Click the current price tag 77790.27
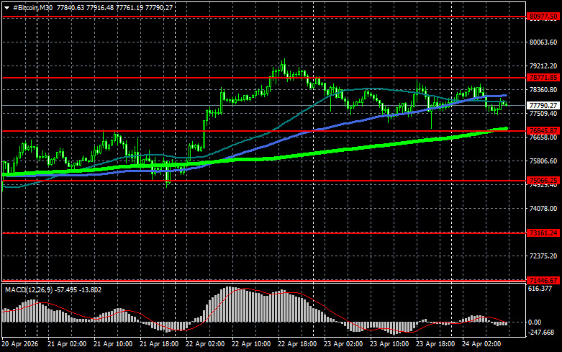This screenshot has width=562, height=352. click(543, 105)
